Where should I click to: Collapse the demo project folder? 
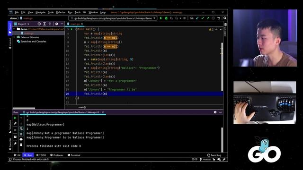(14, 29)
